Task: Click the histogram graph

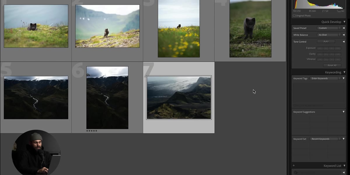Action: click(318, 4)
